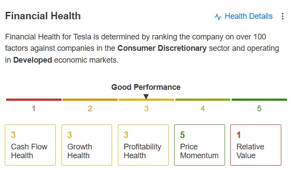Open the Price Momentum card
The image size is (291, 170).
point(200,145)
